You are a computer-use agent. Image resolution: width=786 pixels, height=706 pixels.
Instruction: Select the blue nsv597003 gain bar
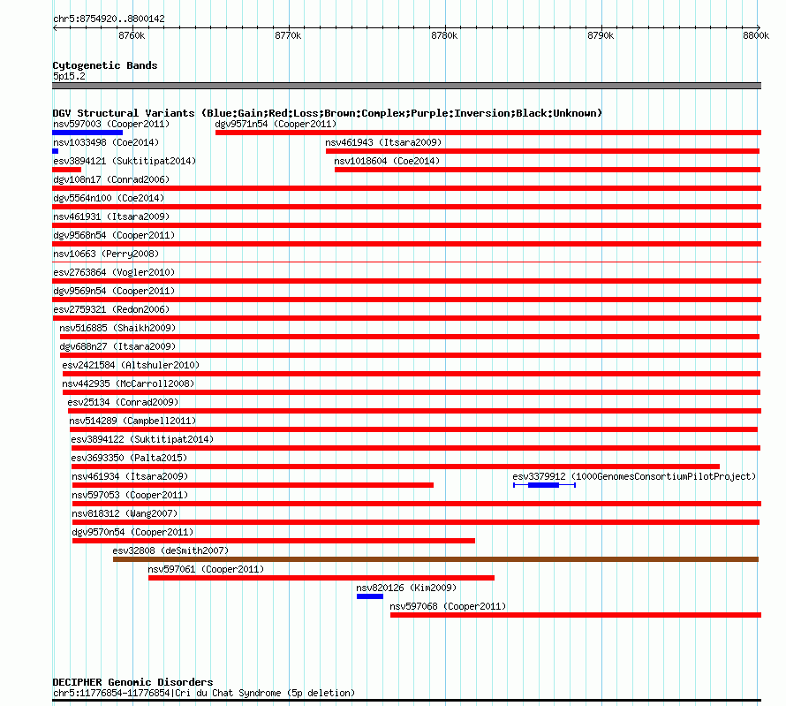pos(87,133)
